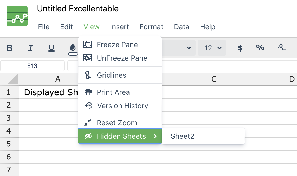
Task: Apply percent number format
Action: [x=260, y=48]
